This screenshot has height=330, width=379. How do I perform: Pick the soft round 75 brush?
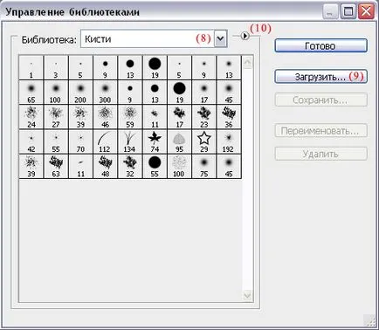coord(204,167)
